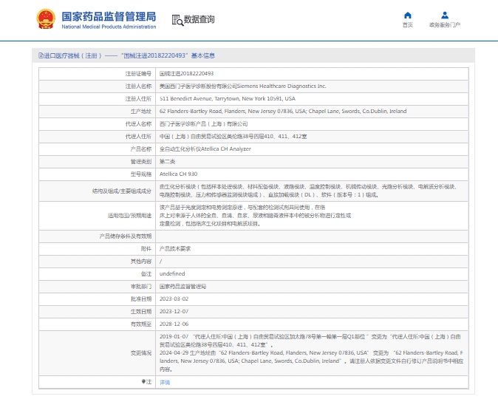The width and height of the screenshot is (498, 399).
Task: Select registration number 国械注进20182220493 cell
Action: coord(312,74)
